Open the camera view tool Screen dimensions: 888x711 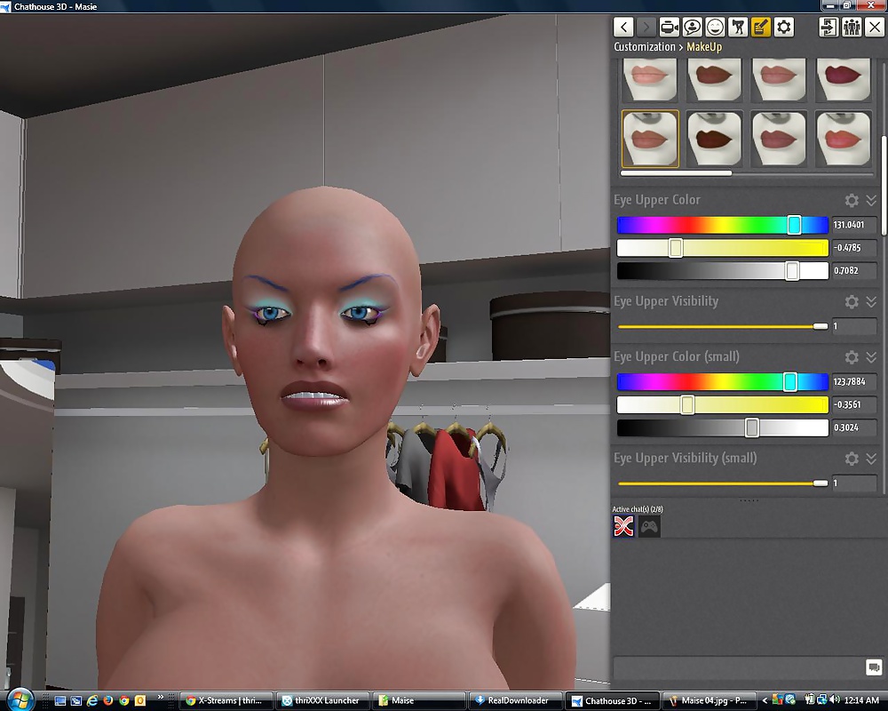pyautogui.click(x=670, y=27)
